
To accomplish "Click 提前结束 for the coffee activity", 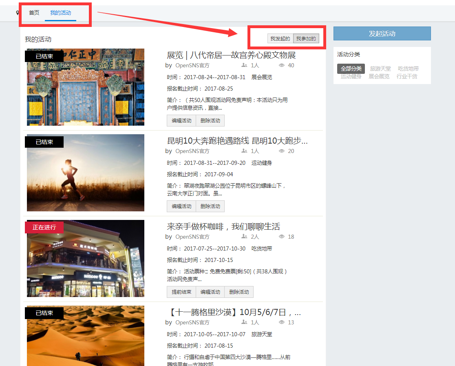I will click(x=181, y=292).
